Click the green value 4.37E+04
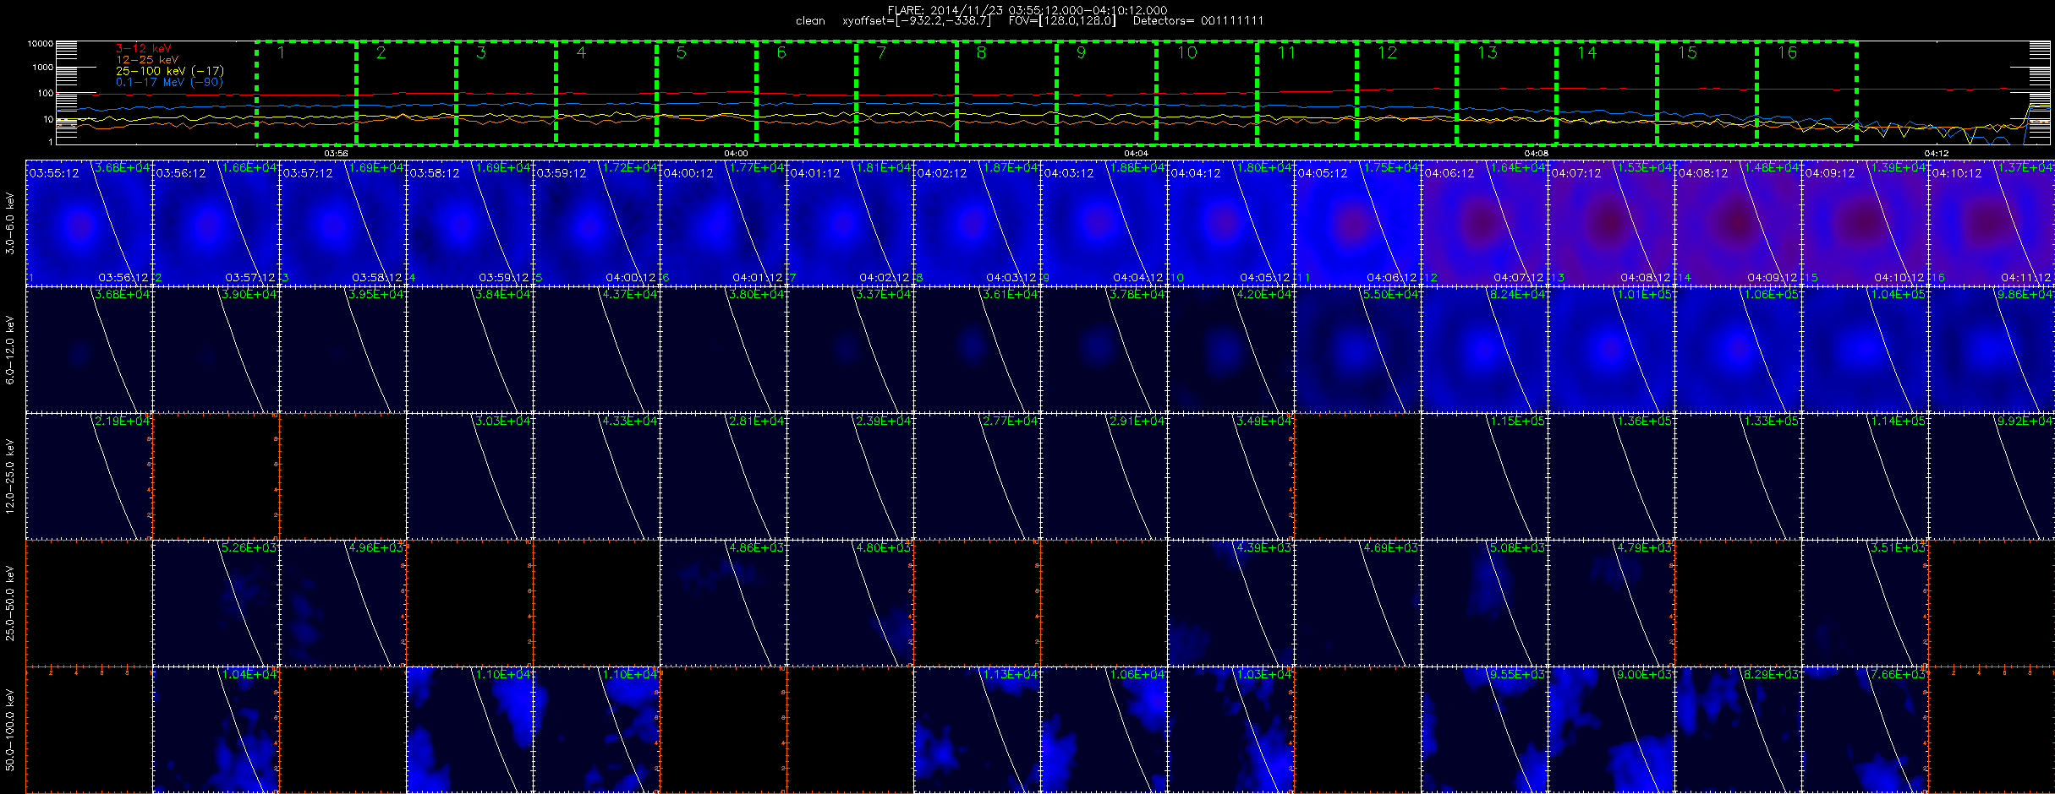The width and height of the screenshot is (2055, 794). pos(631,295)
